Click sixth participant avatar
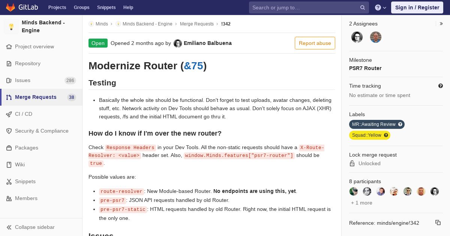450x236 pixels. (421, 191)
